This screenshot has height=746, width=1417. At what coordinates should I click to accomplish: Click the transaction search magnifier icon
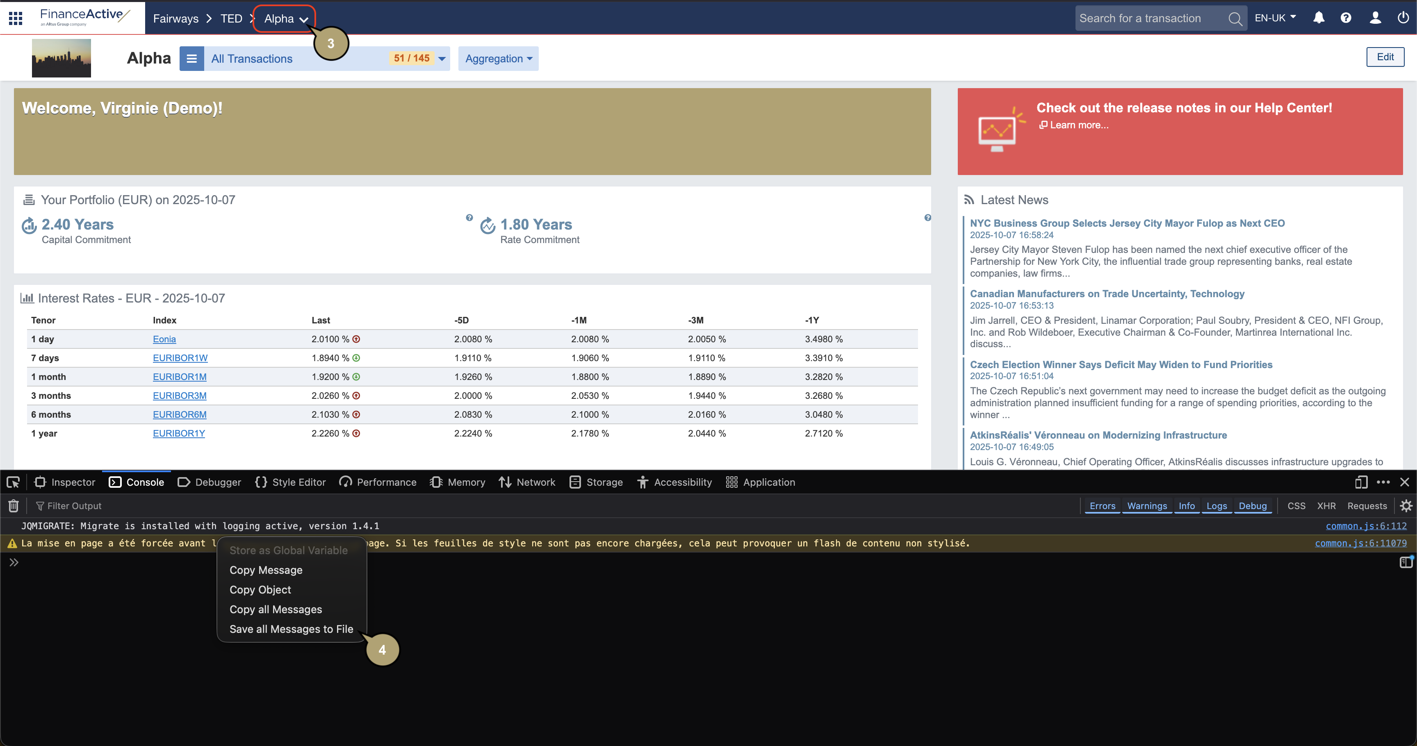coord(1235,19)
